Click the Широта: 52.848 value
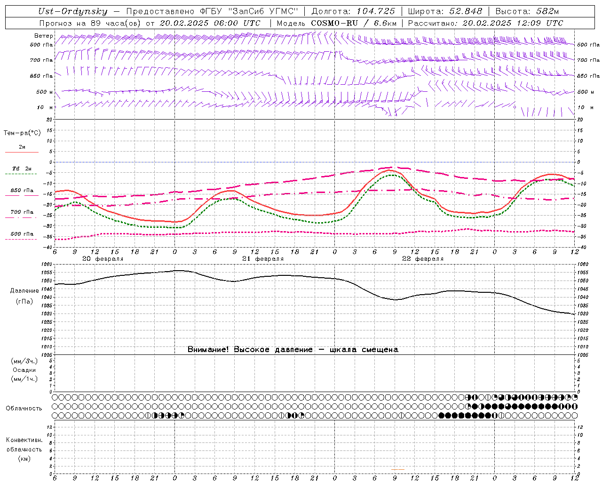This screenshot has height=482, width=602. point(445,12)
